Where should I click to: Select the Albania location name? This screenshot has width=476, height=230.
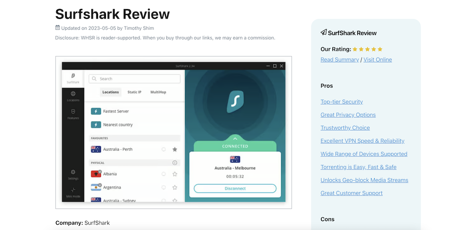pyautogui.click(x=110, y=174)
